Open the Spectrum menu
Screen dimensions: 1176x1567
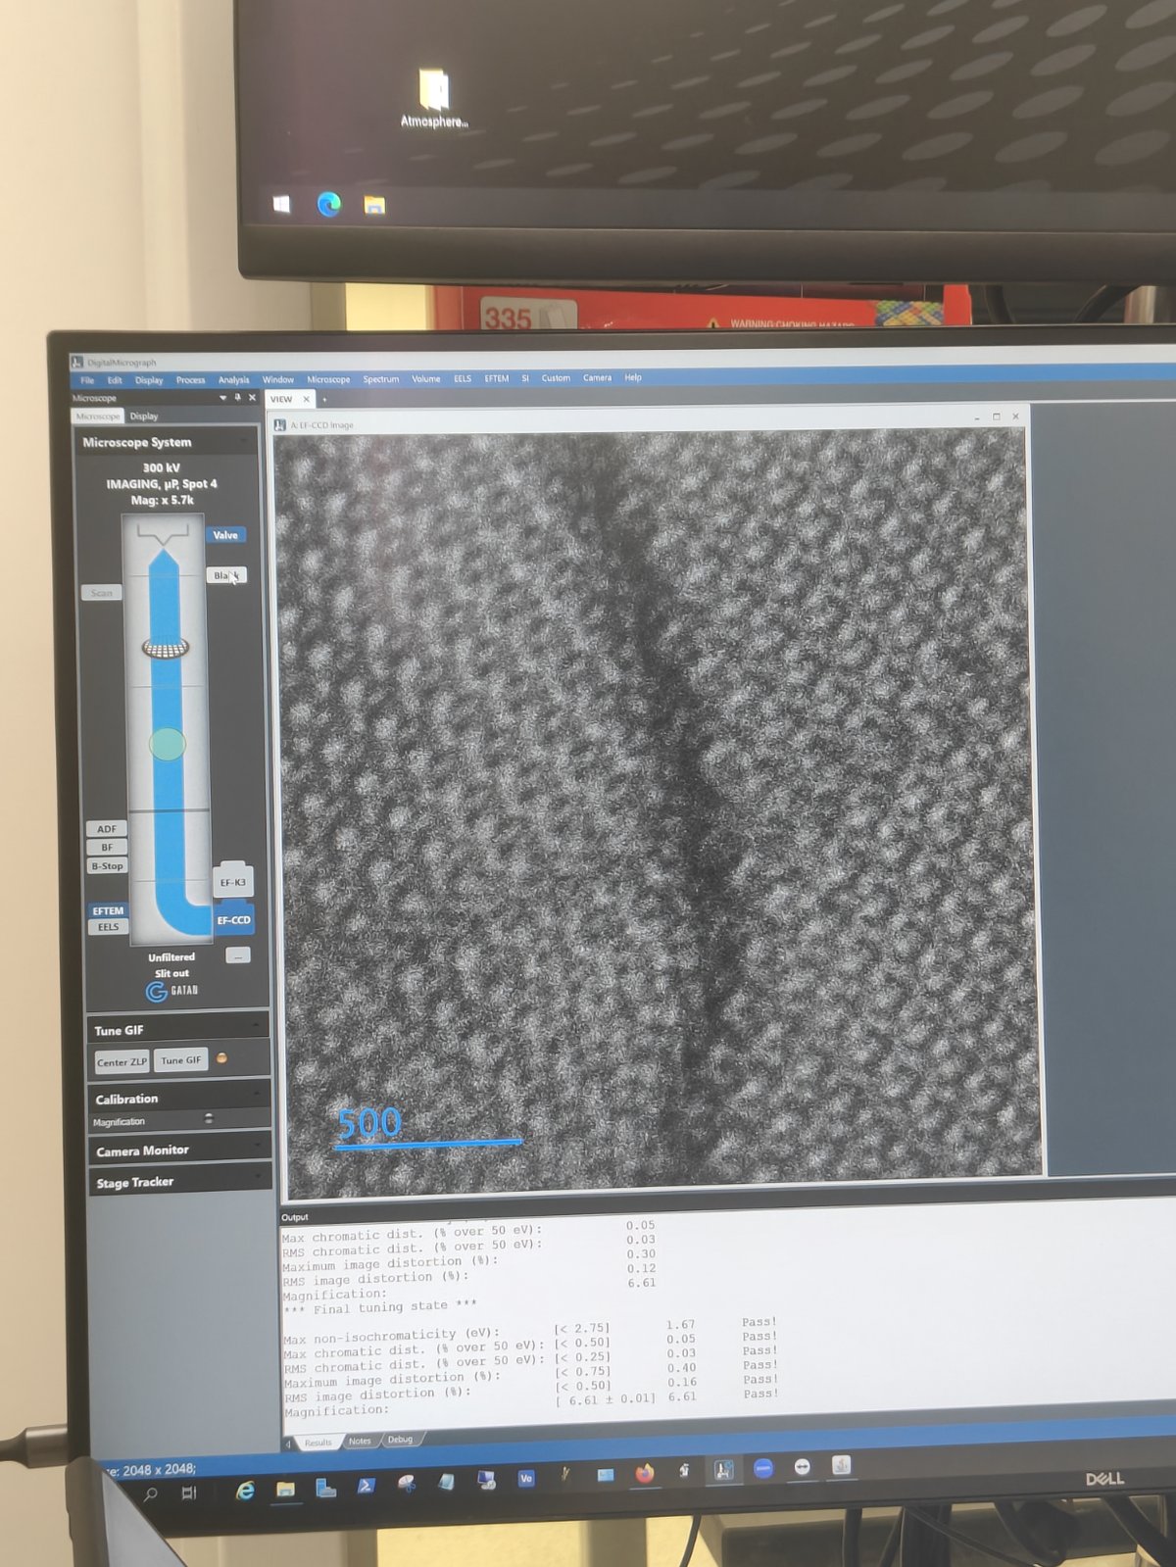pos(381,379)
